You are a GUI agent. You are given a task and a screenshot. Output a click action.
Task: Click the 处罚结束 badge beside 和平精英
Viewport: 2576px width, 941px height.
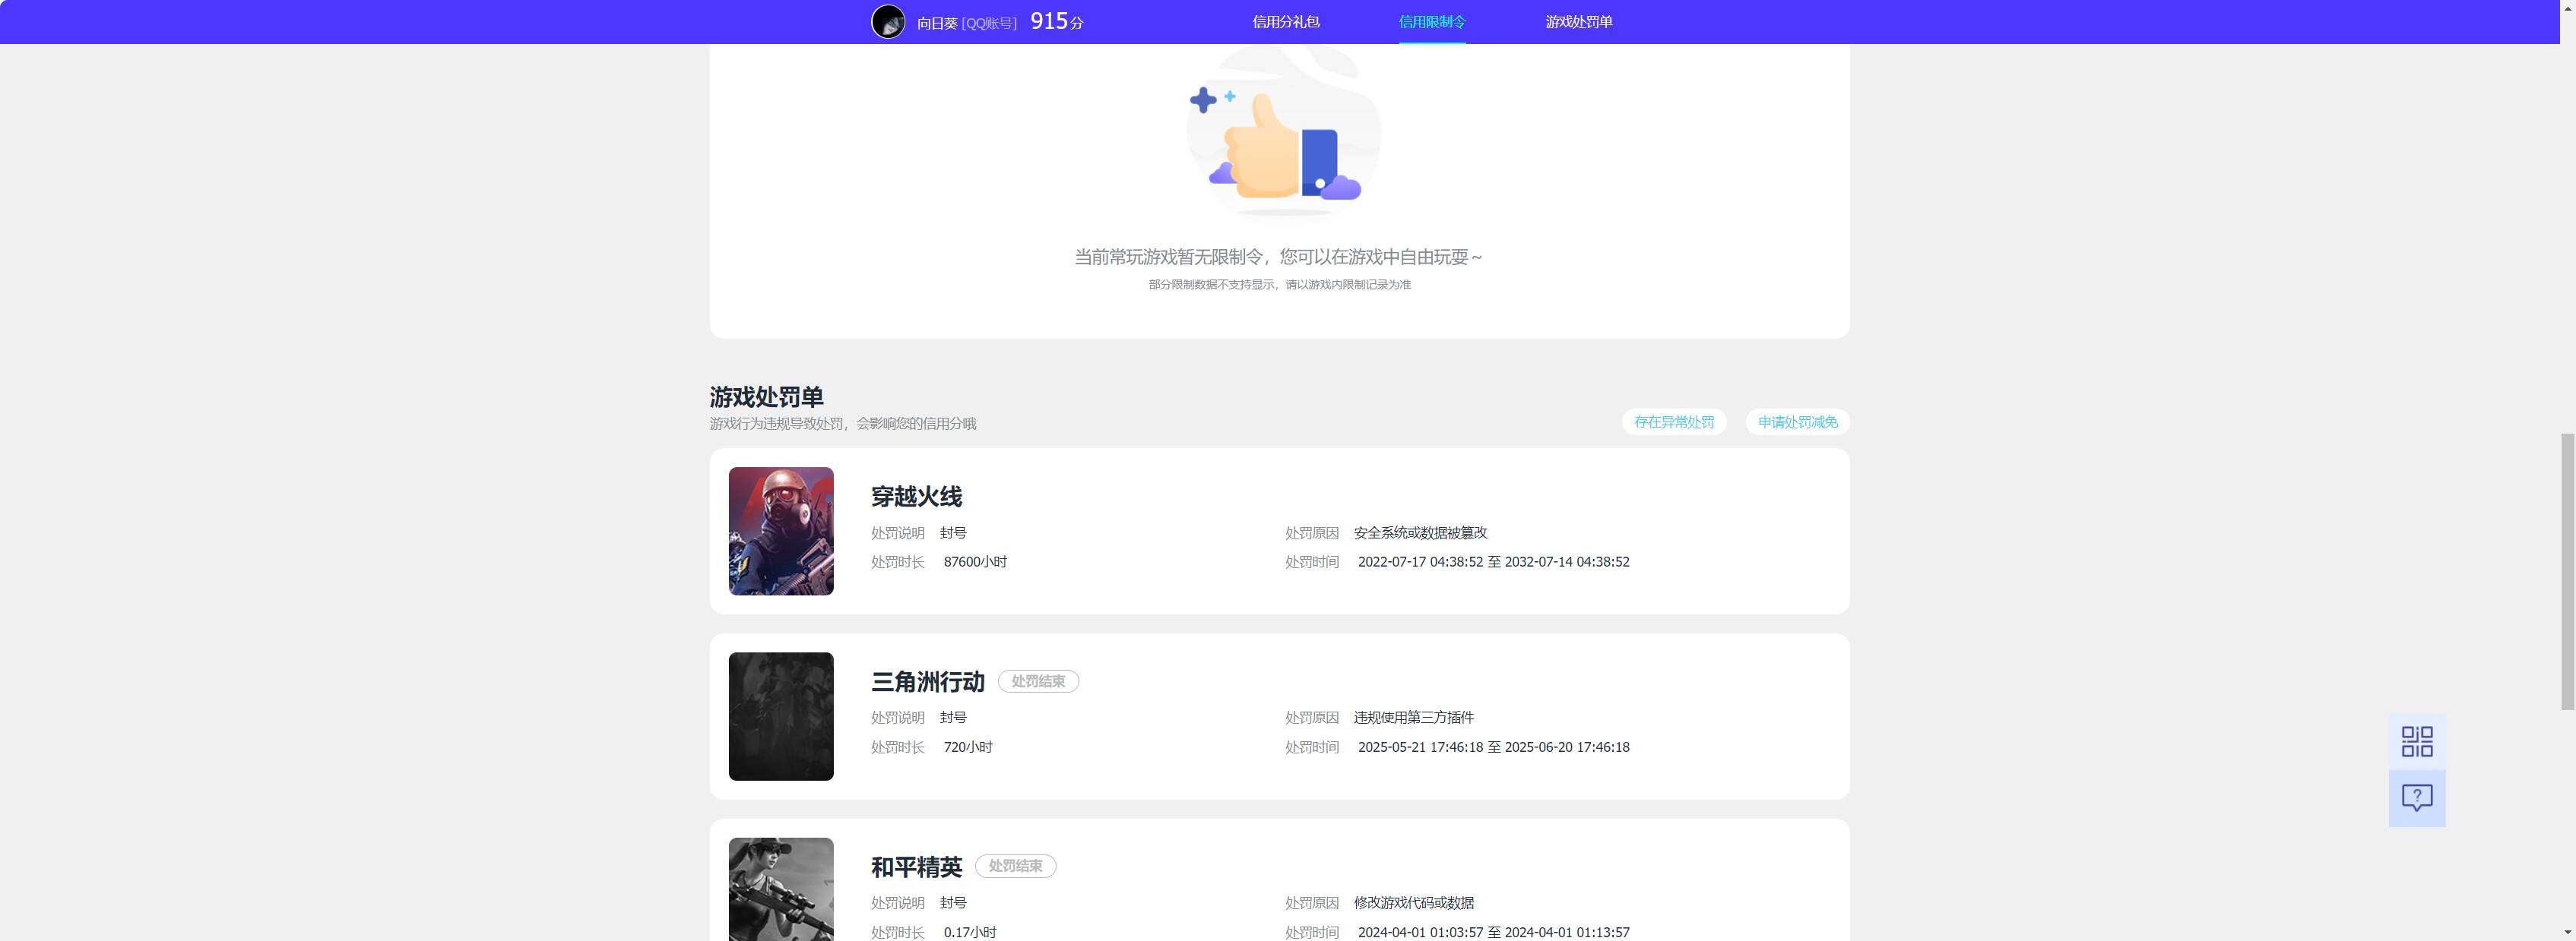(1015, 866)
